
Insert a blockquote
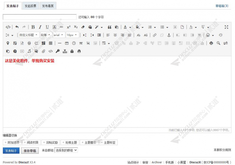[109, 27]
